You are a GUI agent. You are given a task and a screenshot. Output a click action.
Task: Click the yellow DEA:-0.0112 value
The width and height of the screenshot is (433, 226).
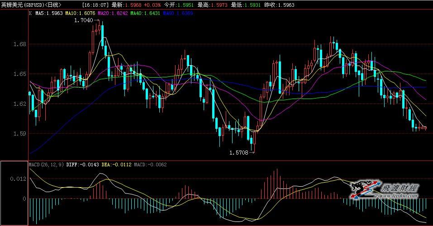[x=117, y=165]
